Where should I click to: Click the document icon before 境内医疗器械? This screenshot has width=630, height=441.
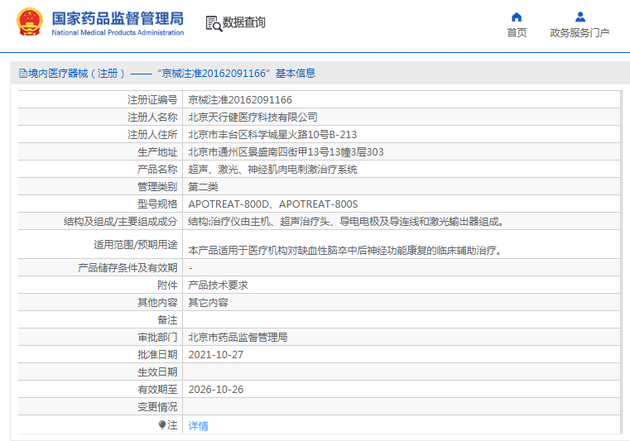point(23,73)
